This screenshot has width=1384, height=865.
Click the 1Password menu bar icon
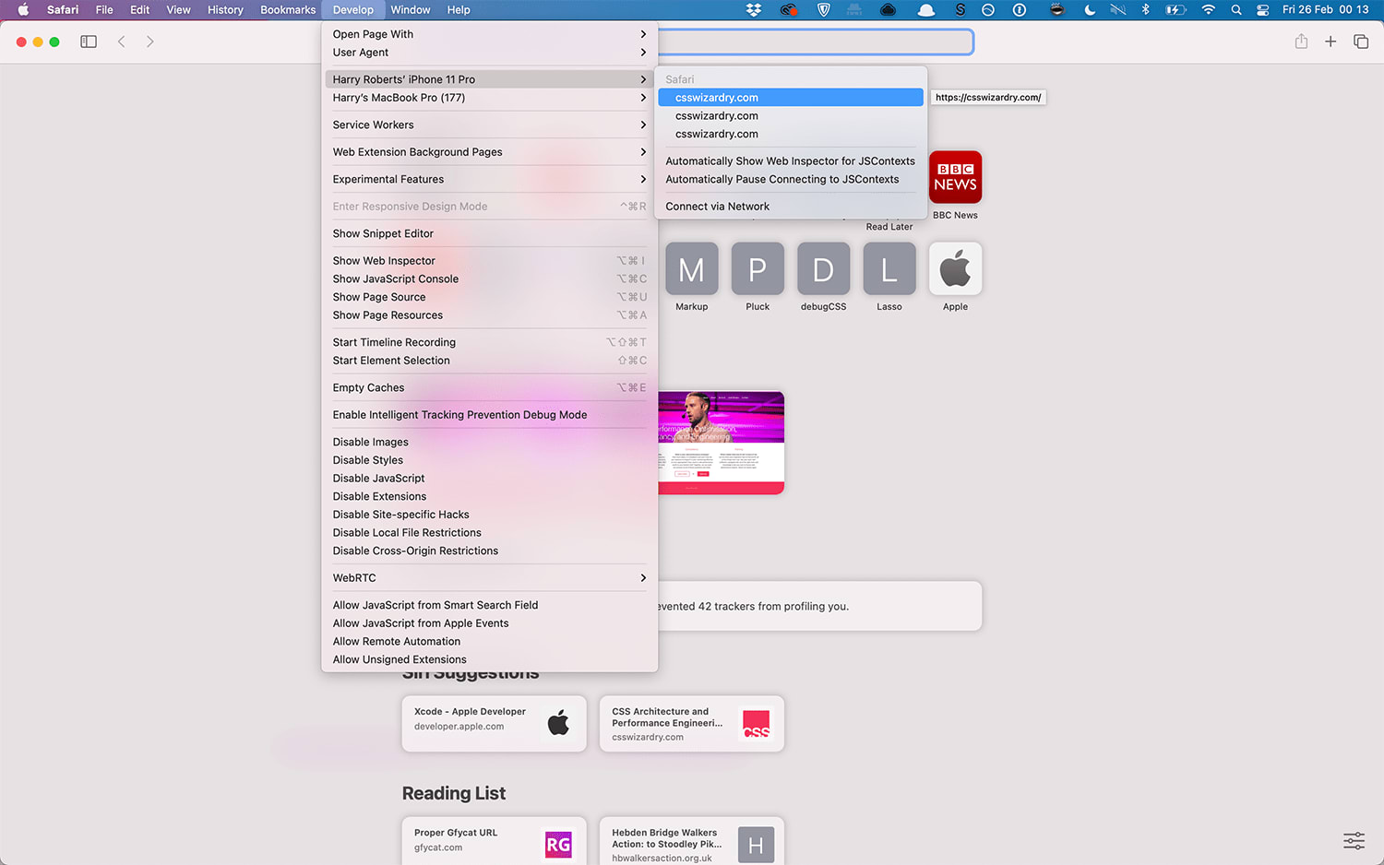[x=1020, y=10]
